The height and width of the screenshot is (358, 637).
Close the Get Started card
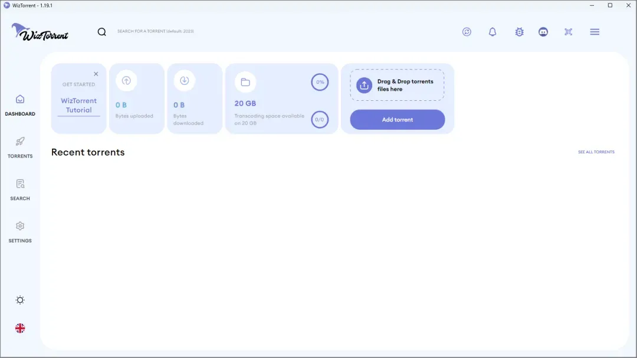[x=96, y=74]
